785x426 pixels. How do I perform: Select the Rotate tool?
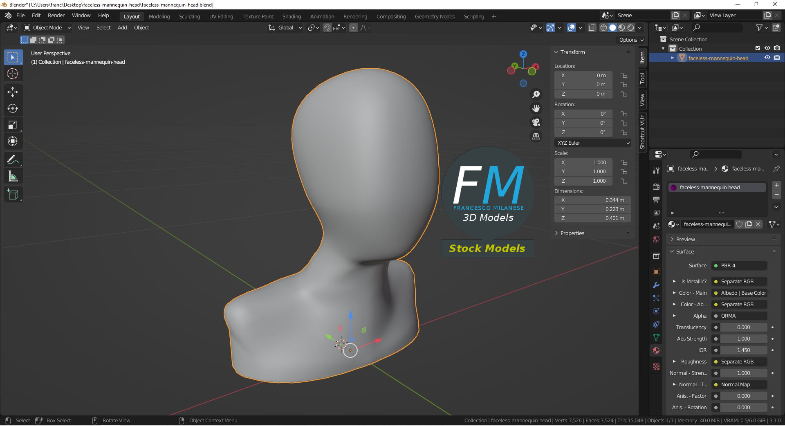[13, 108]
